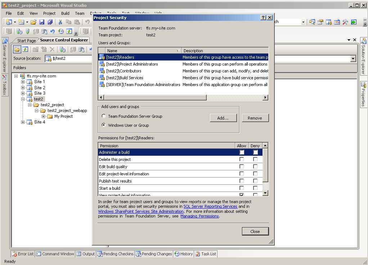Click the Toolbox hammer and wrench icon
The height and width of the screenshot is (265, 368).
coord(345,22)
